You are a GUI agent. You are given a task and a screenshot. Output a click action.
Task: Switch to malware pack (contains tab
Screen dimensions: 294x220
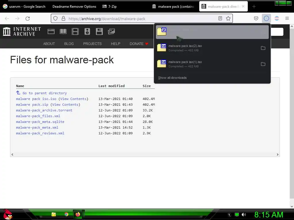[x=173, y=7]
